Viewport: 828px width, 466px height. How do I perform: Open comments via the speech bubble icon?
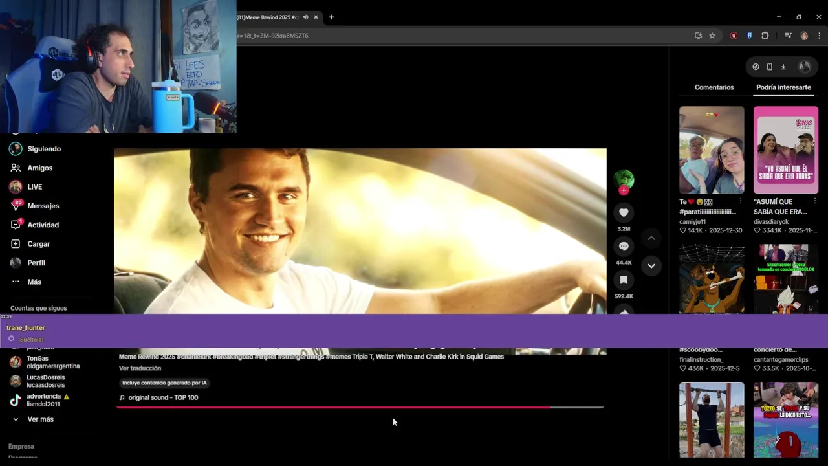tap(624, 246)
